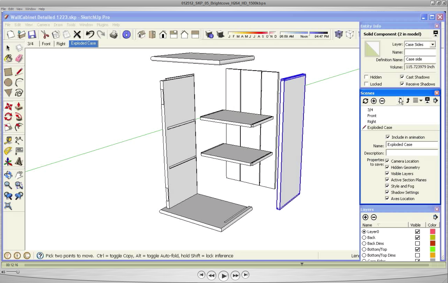Add a new scene in the Scenes panel
The image size is (448, 283).
374,101
